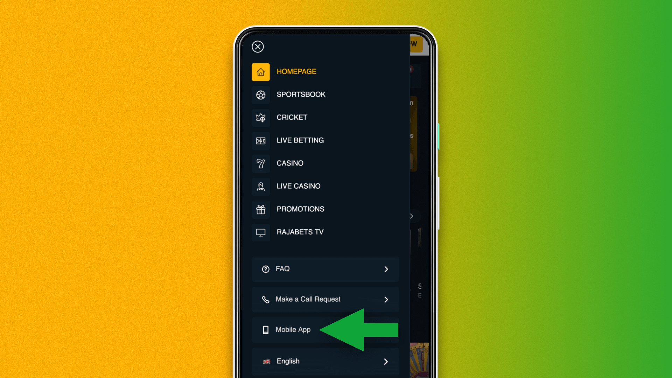Open the Mobile App download page
The height and width of the screenshot is (378, 672).
[x=293, y=330]
